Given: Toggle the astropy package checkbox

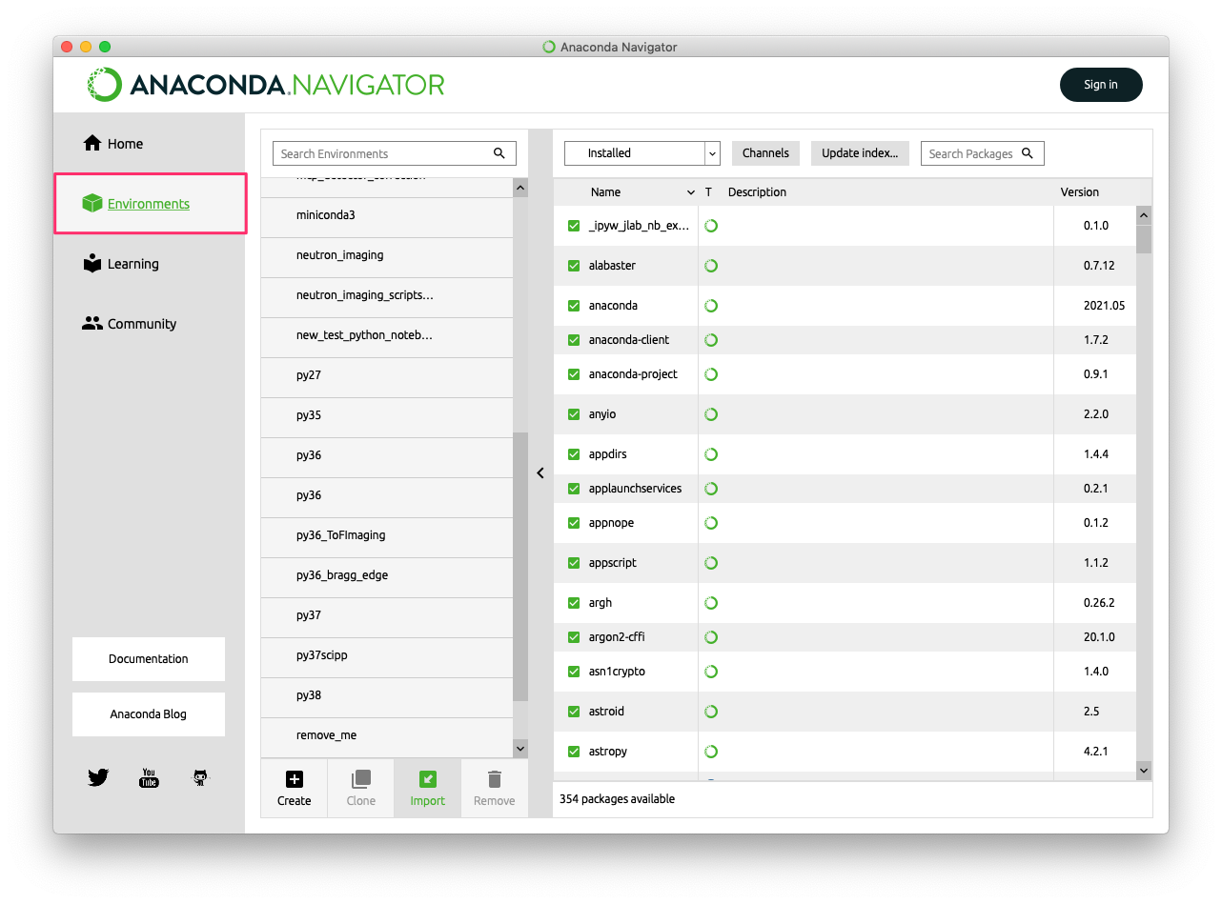Looking at the screenshot, I should tap(574, 752).
